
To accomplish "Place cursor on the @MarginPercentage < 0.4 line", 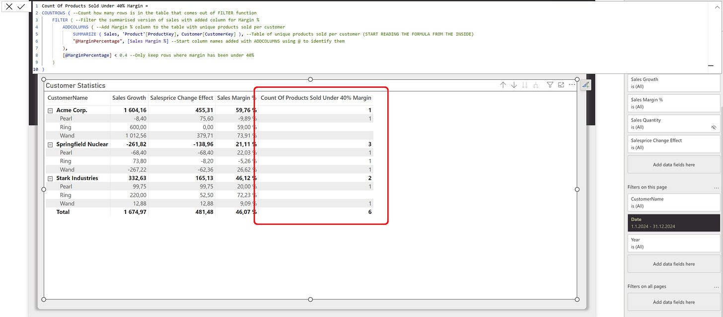I will 158,55.
